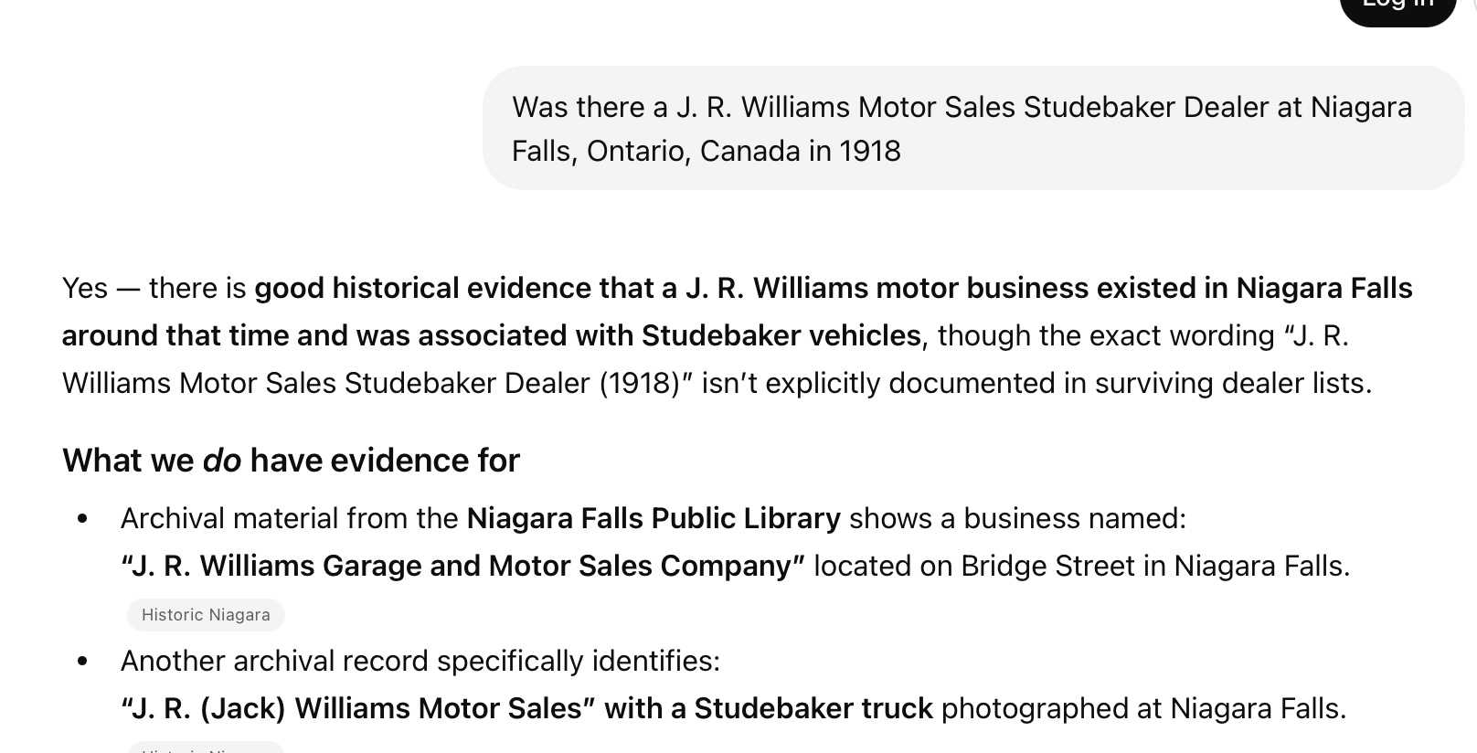Click the text "photographed at Niagara Falls"
The image size is (1477, 753).
pyautogui.click(x=1142, y=708)
